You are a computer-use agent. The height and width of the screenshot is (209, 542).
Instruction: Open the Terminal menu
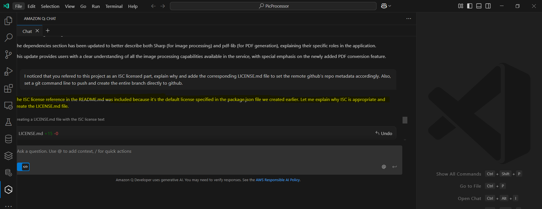click(114, 6)
